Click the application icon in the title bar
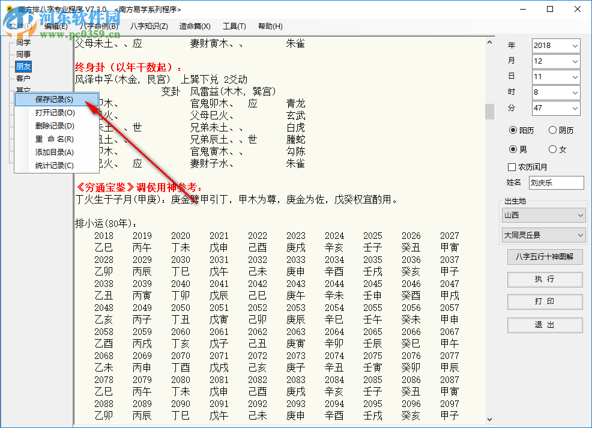592x428 pixels. pyautogui.click(x=8, y=9)
